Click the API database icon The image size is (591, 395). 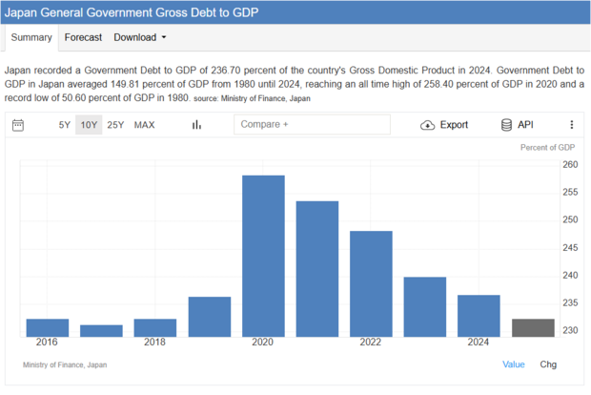pos(506,125)
